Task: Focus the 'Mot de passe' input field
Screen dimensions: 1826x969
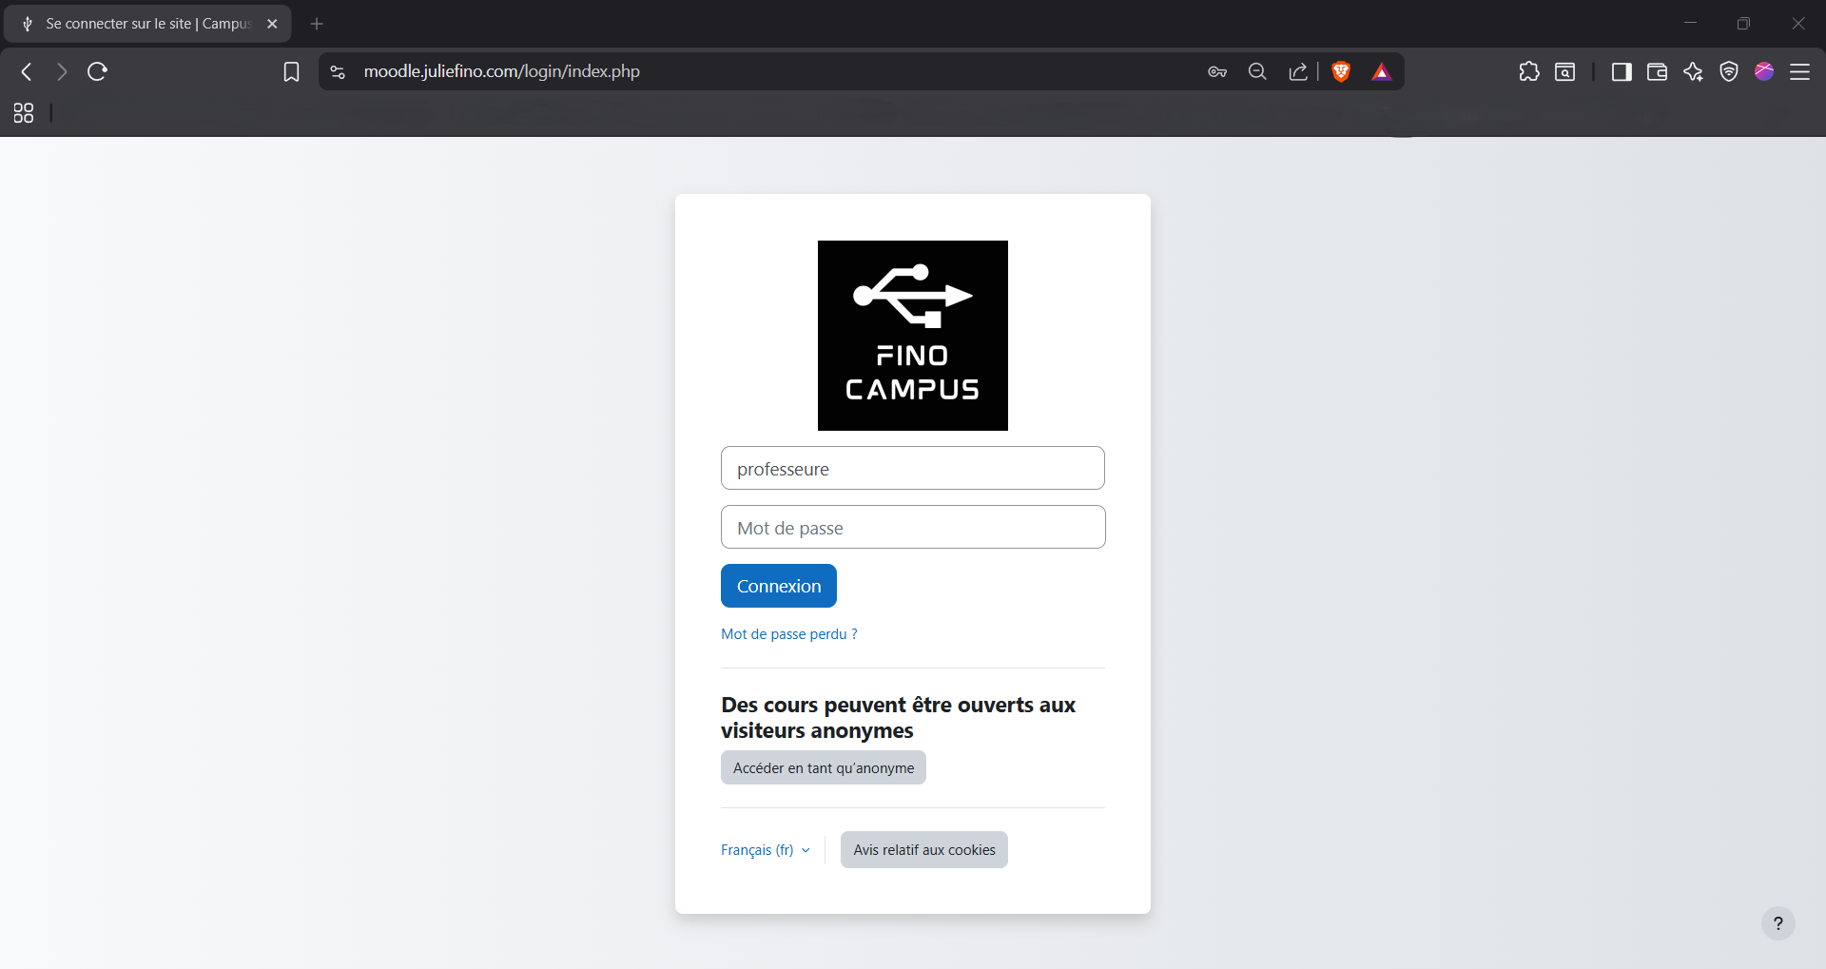Action: 913,527
